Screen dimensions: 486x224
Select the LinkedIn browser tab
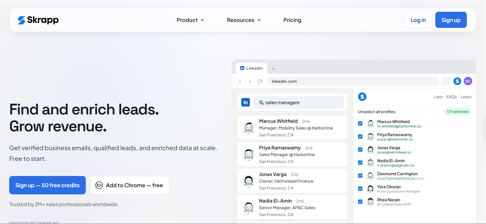click(x=252, y=68)
